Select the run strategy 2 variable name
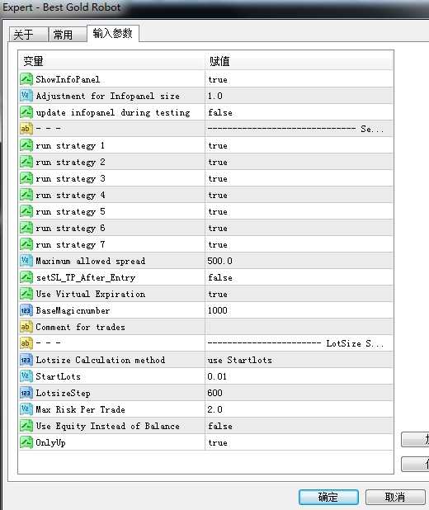Screen dimensions: 429x510 pos(70,162)
